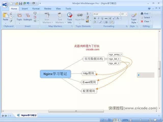The height and width of the screenshot is (122, 163).
Task: Click the Shrink Font icon
Action: tap(114, 18)
